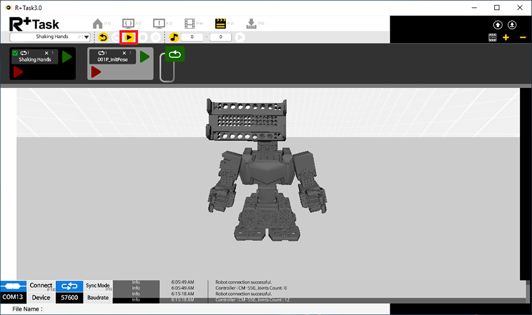Open the COM13 port selector
The width and height of the screenshot is (532, 315).
(13, 297)
